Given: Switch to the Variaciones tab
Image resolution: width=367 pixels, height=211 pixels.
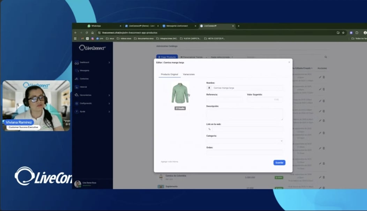Looking at the screenshot, I should pyautogui.click(x=189, y=74).
